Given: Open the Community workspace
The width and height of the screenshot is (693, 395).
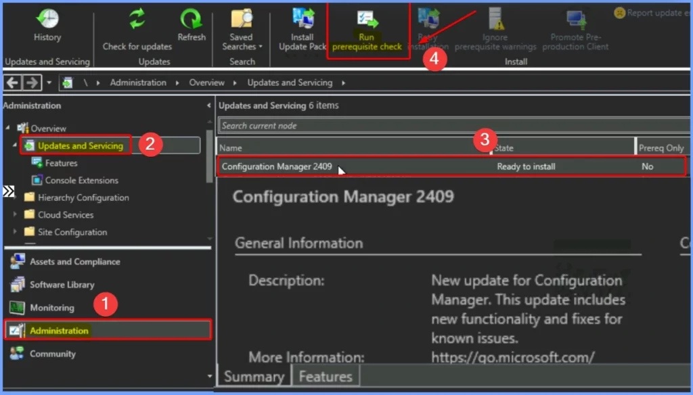Looking at the screenshot, I should pos(53,354).
